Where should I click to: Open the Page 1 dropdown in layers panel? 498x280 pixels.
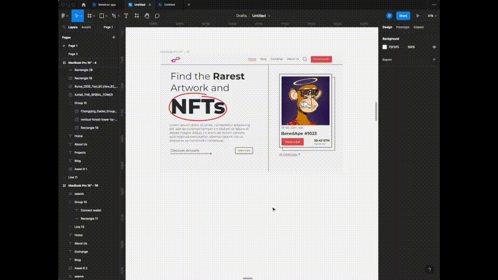(x=108, y=27)
